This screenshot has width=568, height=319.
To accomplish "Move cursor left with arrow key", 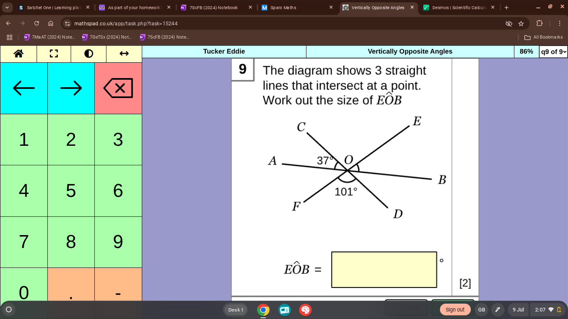I will click(x=24, y=88).
